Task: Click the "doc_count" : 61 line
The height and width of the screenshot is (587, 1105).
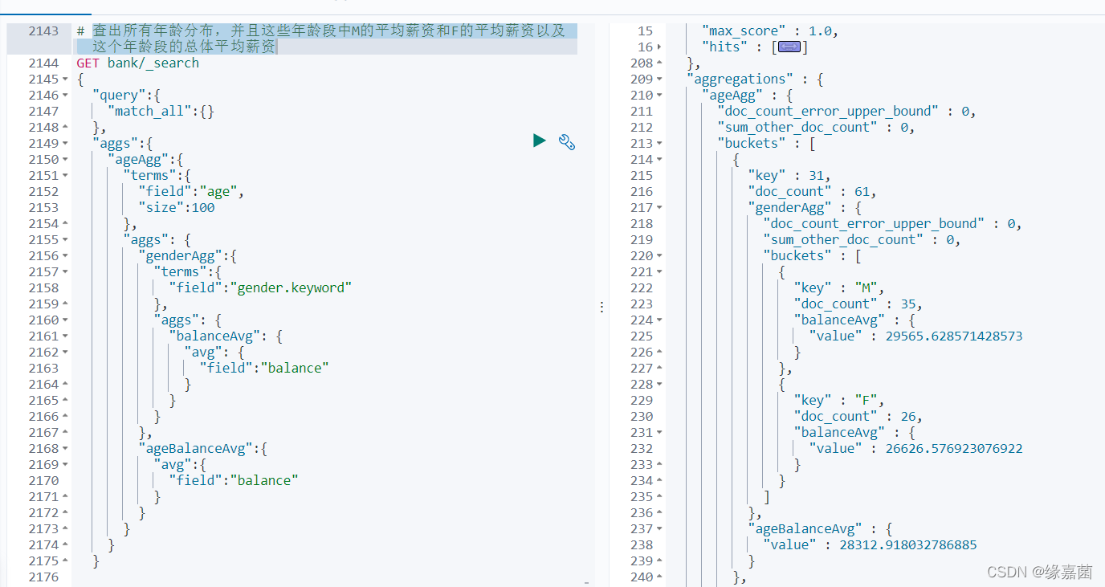Action: tap(812, 192)
